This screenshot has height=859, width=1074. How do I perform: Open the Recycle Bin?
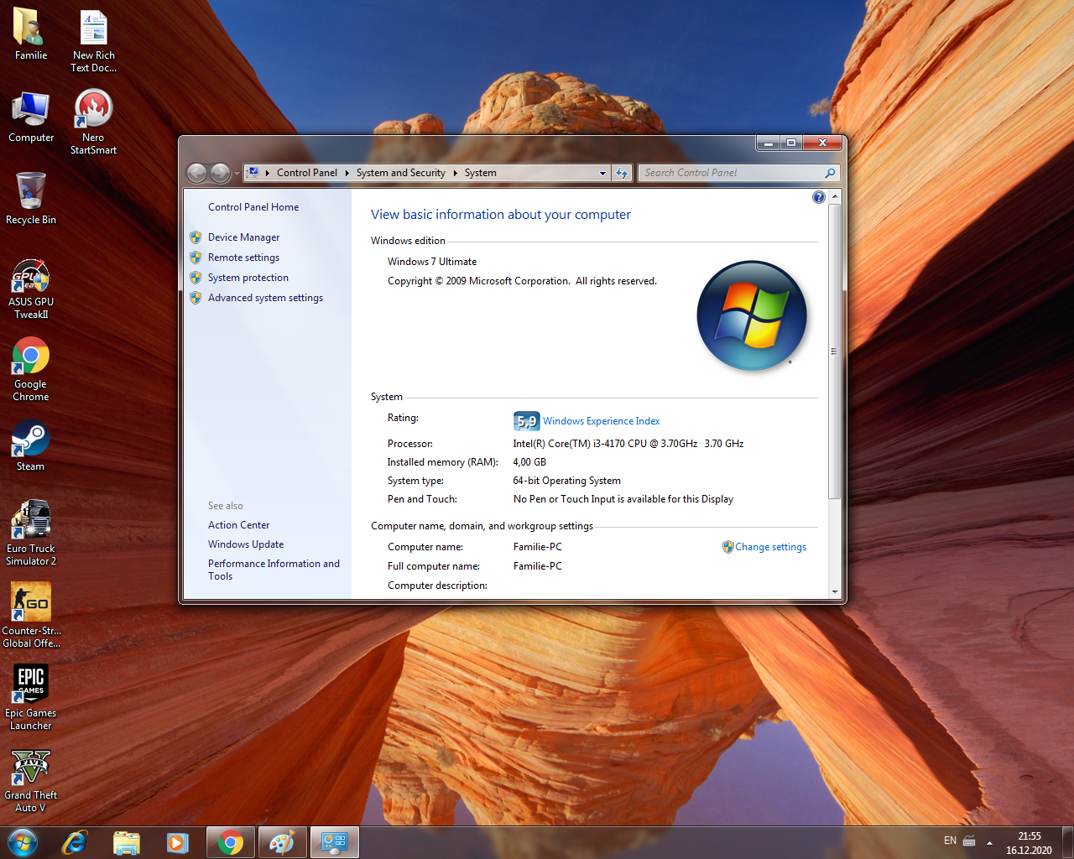coord(31,199)
